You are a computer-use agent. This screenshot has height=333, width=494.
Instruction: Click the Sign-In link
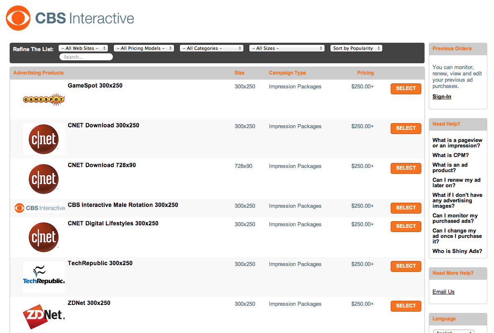pyautogui.click(x=442, y=96)
